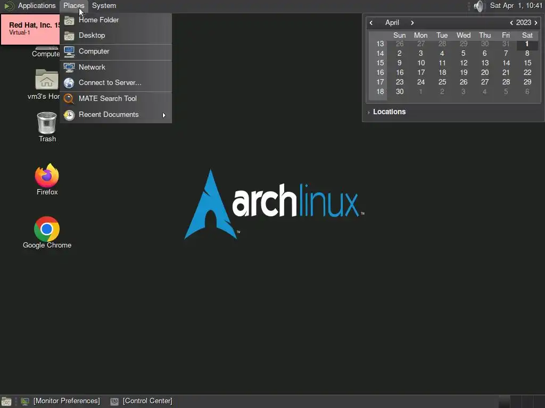Click the Computer monitor menu icon
Screen dimensions: 545x408
(69, 52)
